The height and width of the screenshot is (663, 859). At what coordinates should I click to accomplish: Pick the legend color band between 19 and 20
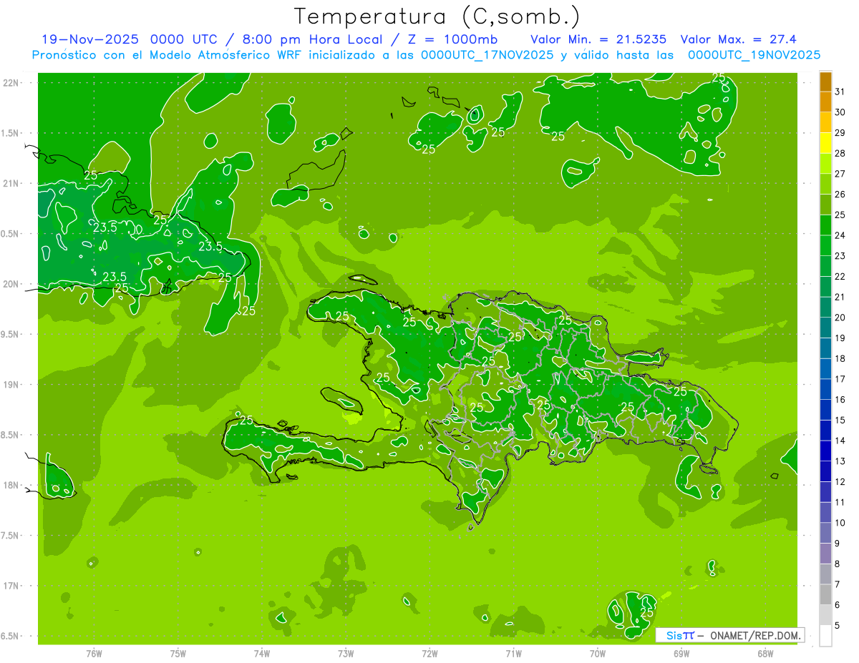[825, 328]
